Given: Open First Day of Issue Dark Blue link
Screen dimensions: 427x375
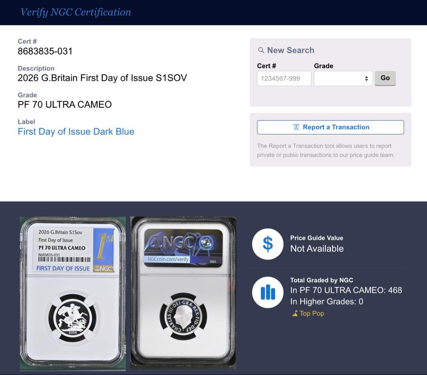Looking at the screenshot, I should (76, 132).
